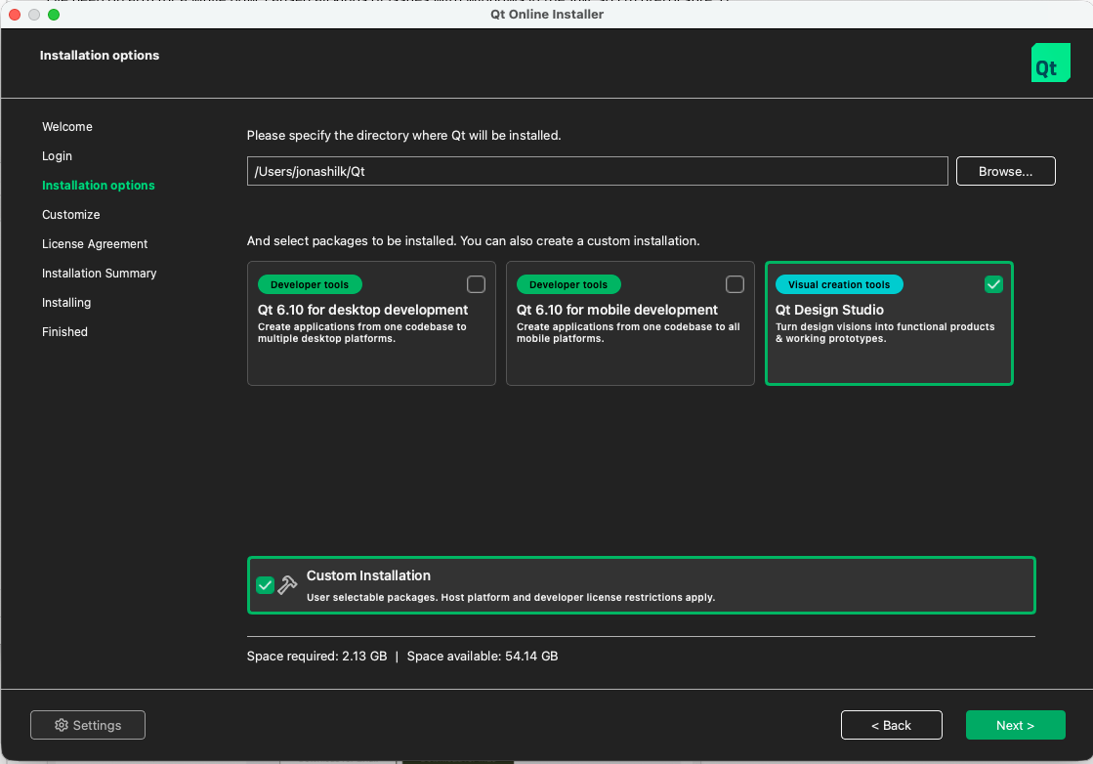
Task: Select the Welcome step in sidebar
Action: point(67,127)
